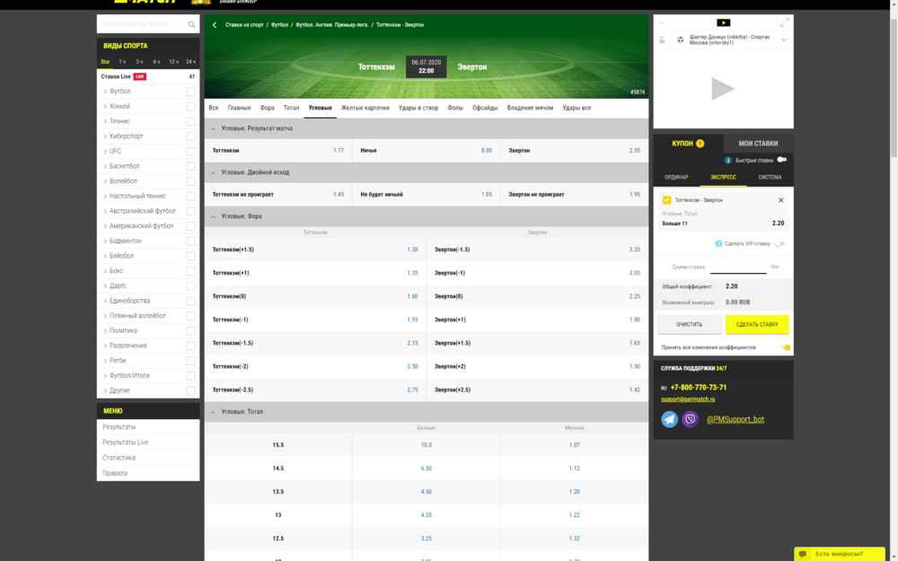Expand the Бокс sport chevron
The width and height of the screenshot is (898, 561).
105,271
